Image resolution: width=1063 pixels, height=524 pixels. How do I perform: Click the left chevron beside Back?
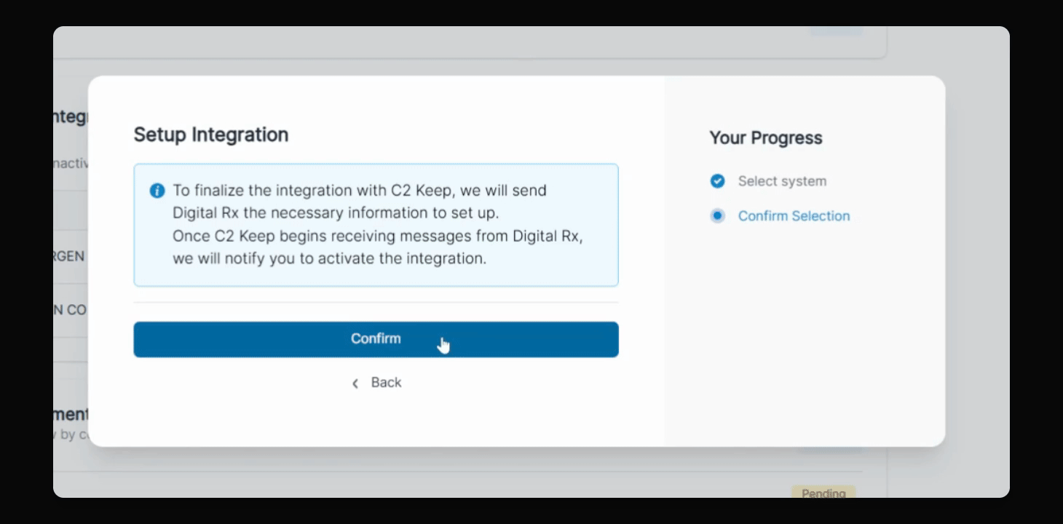coord(355,384)
